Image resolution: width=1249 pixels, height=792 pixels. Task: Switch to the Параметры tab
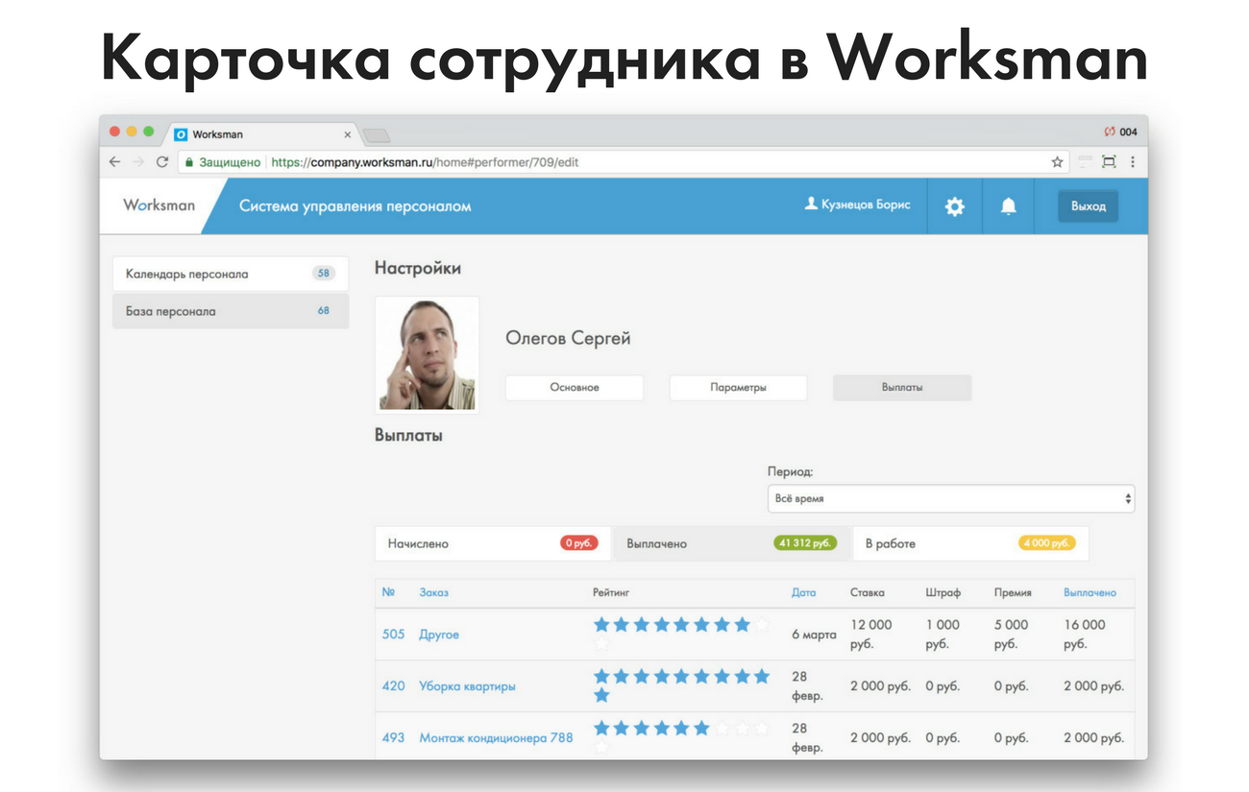tap(738, 388)
